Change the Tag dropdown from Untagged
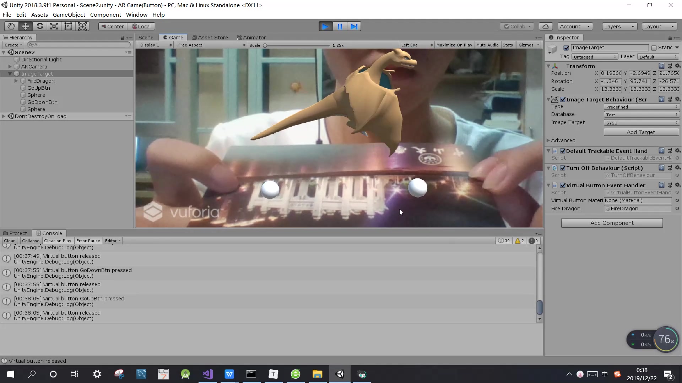Viewport: 682px width, 383px height. 595,56
